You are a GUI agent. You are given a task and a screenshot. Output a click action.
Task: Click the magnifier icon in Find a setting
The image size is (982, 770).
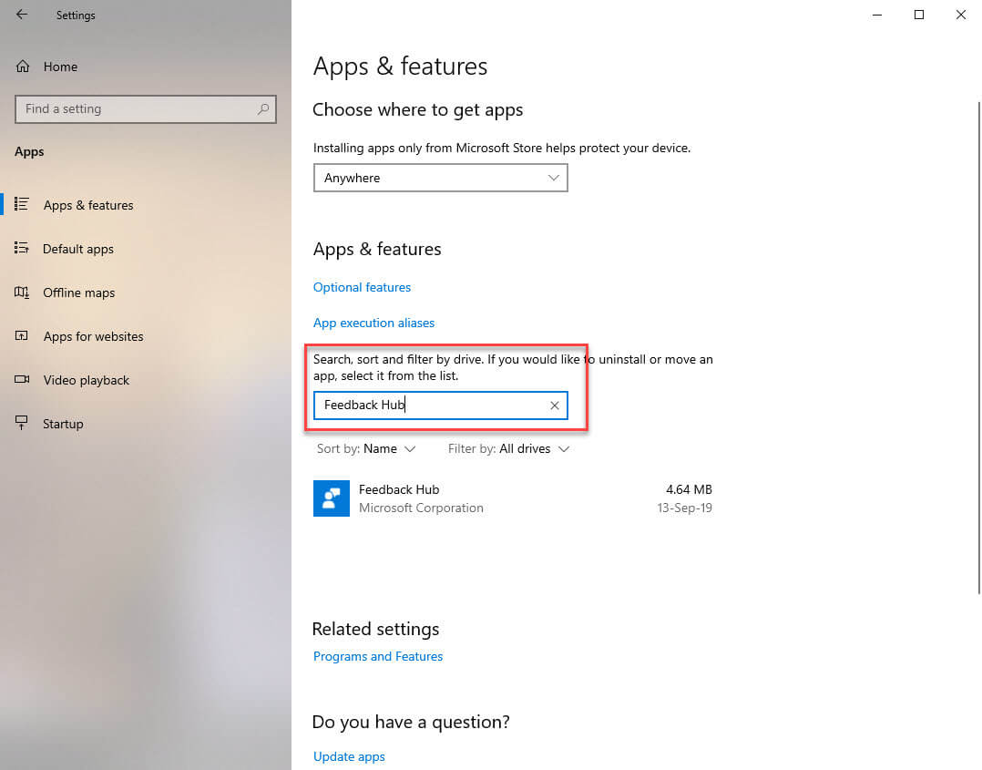(x=263, y=109)
